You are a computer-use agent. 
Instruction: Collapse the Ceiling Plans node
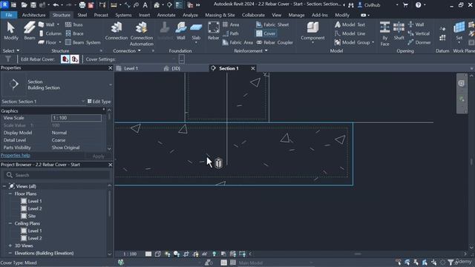[10, 223]
